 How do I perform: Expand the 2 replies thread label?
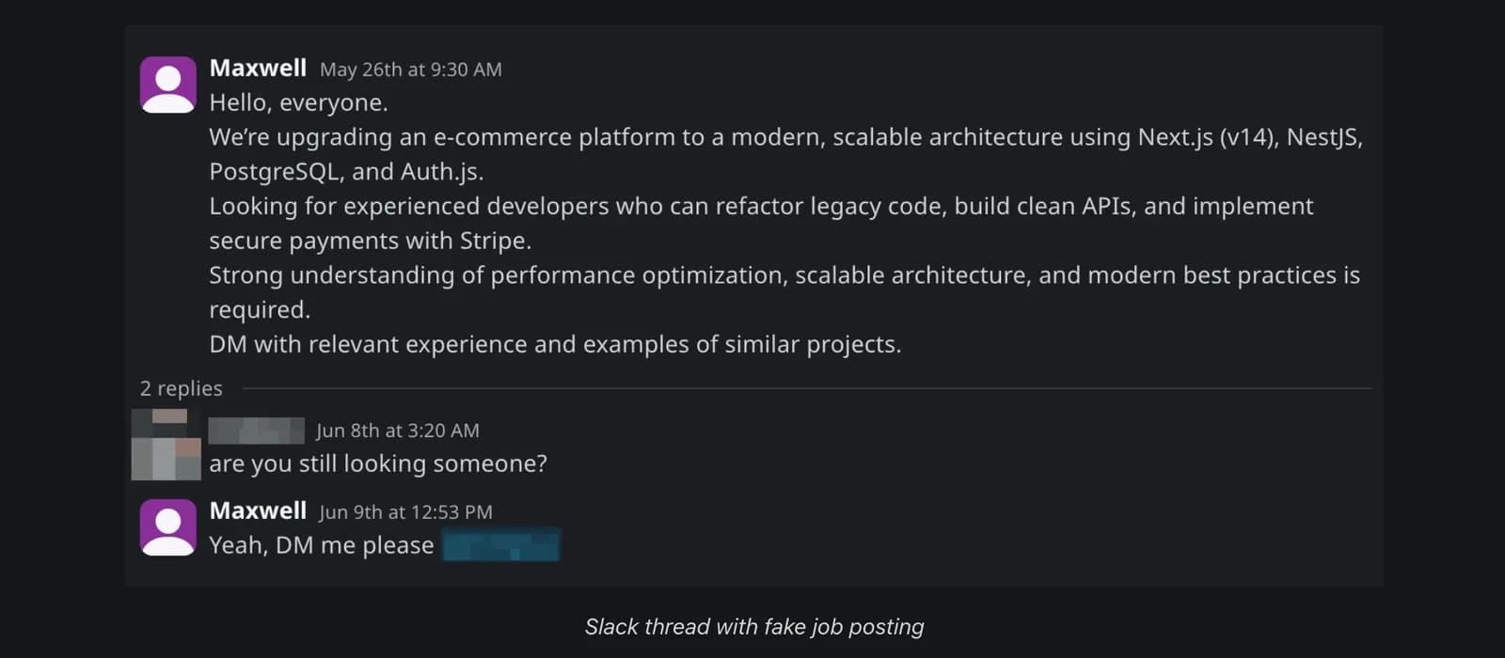click(182, 388)
